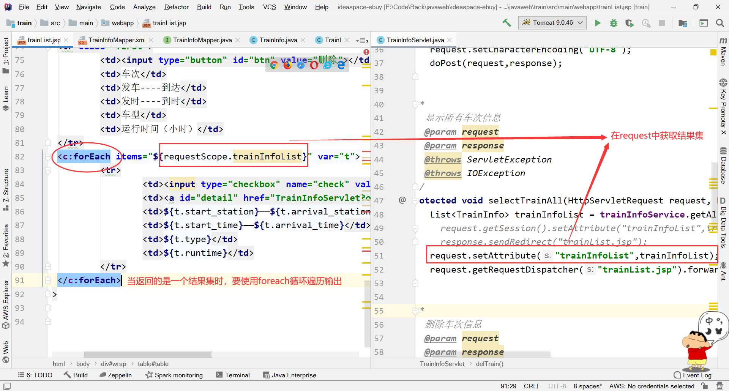729x391 pixels.
Task: Open the Tomcat 9.0.46 run configuration dropdown
Action: pos(552,23)
